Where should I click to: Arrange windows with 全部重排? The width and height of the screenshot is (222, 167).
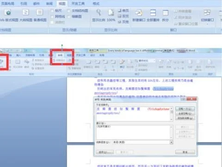[x=153, y=15]
